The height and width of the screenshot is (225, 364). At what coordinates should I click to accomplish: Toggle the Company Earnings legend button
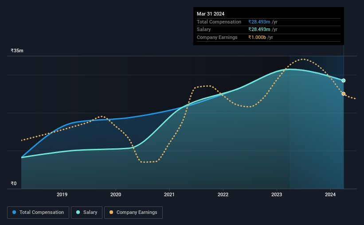(x=133, y=213)
